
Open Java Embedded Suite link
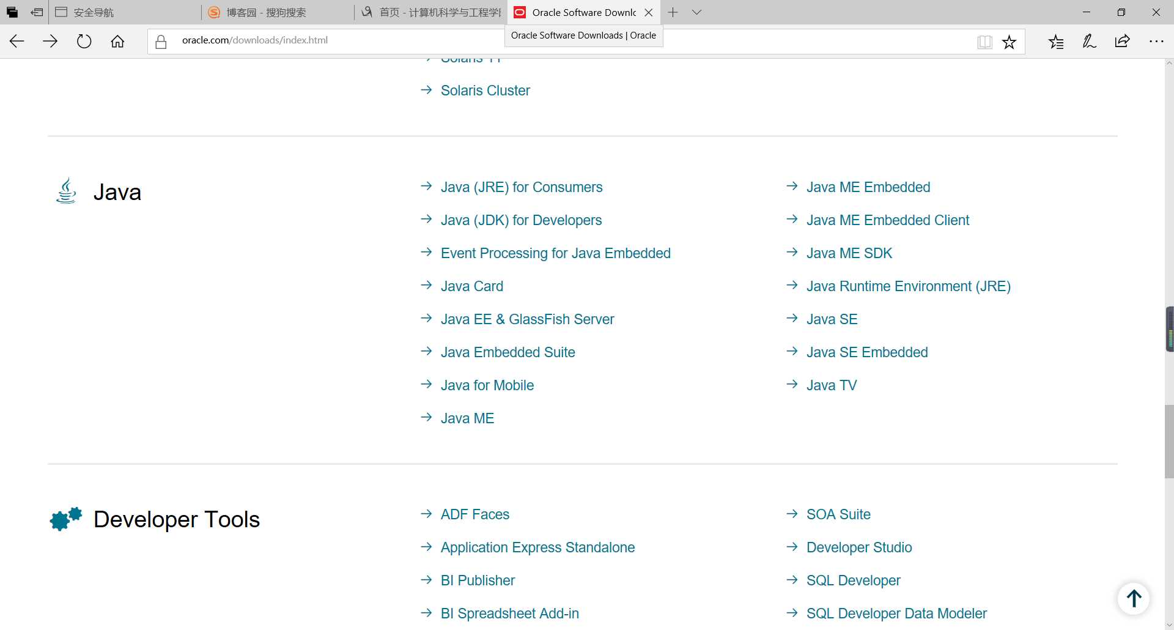pyautogui.click(x=508, y=352)
